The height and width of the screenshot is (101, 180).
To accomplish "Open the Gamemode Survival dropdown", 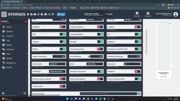I will click(x=94, y=20).
